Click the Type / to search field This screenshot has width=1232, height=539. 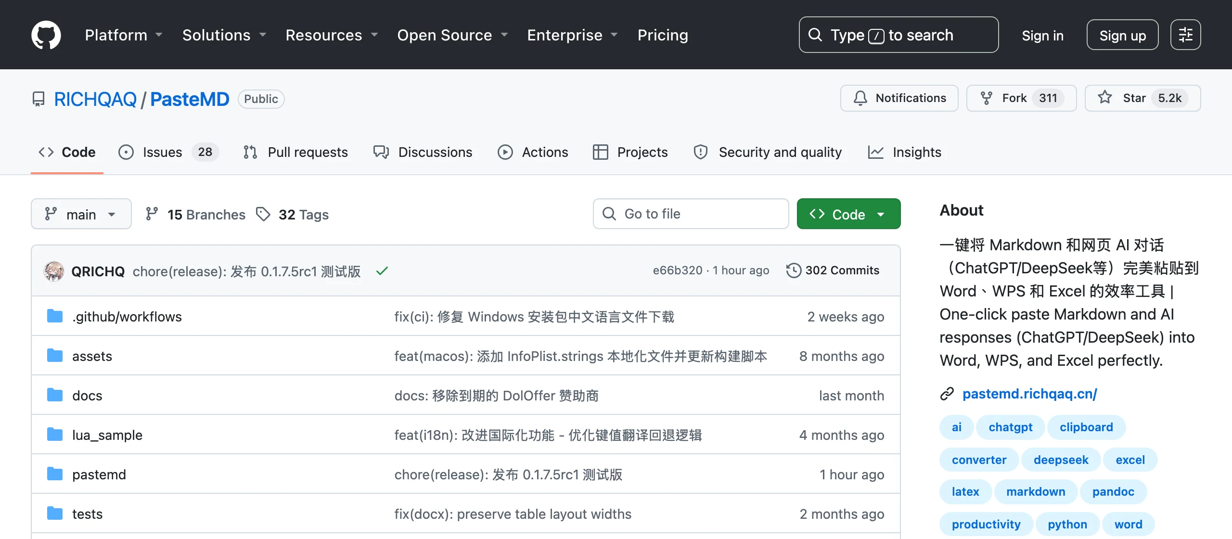coord(898,35)
